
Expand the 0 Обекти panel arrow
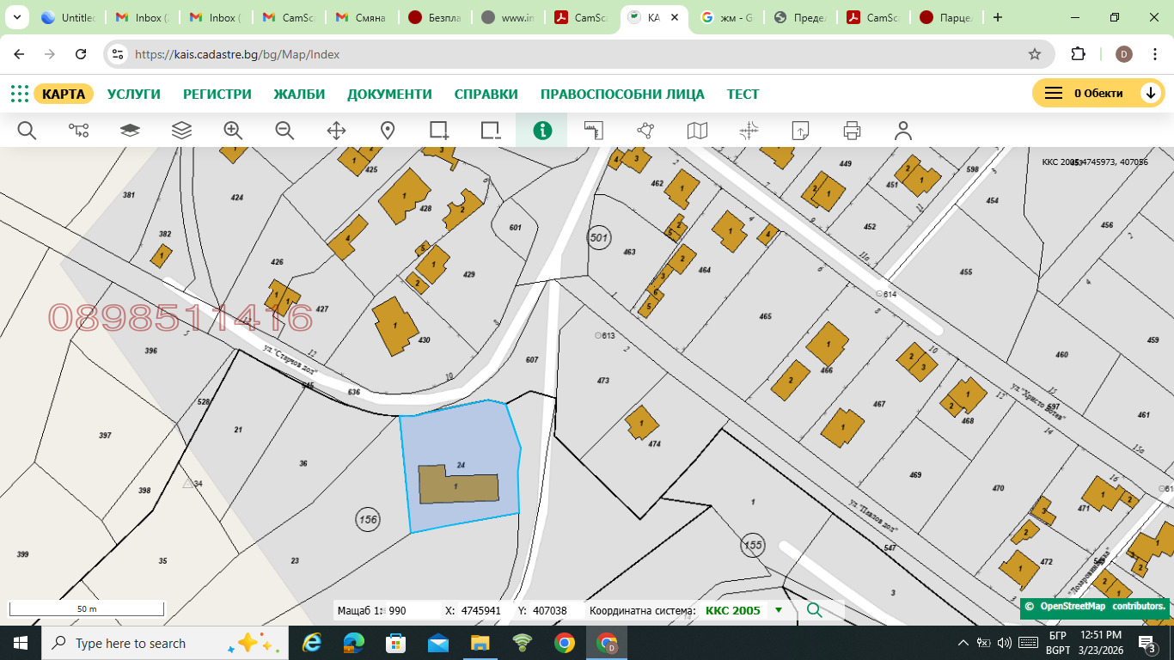coord(1151,94)
